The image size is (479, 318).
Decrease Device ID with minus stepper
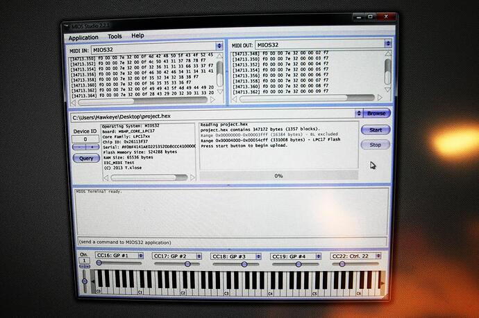click(x=79, y=148)
